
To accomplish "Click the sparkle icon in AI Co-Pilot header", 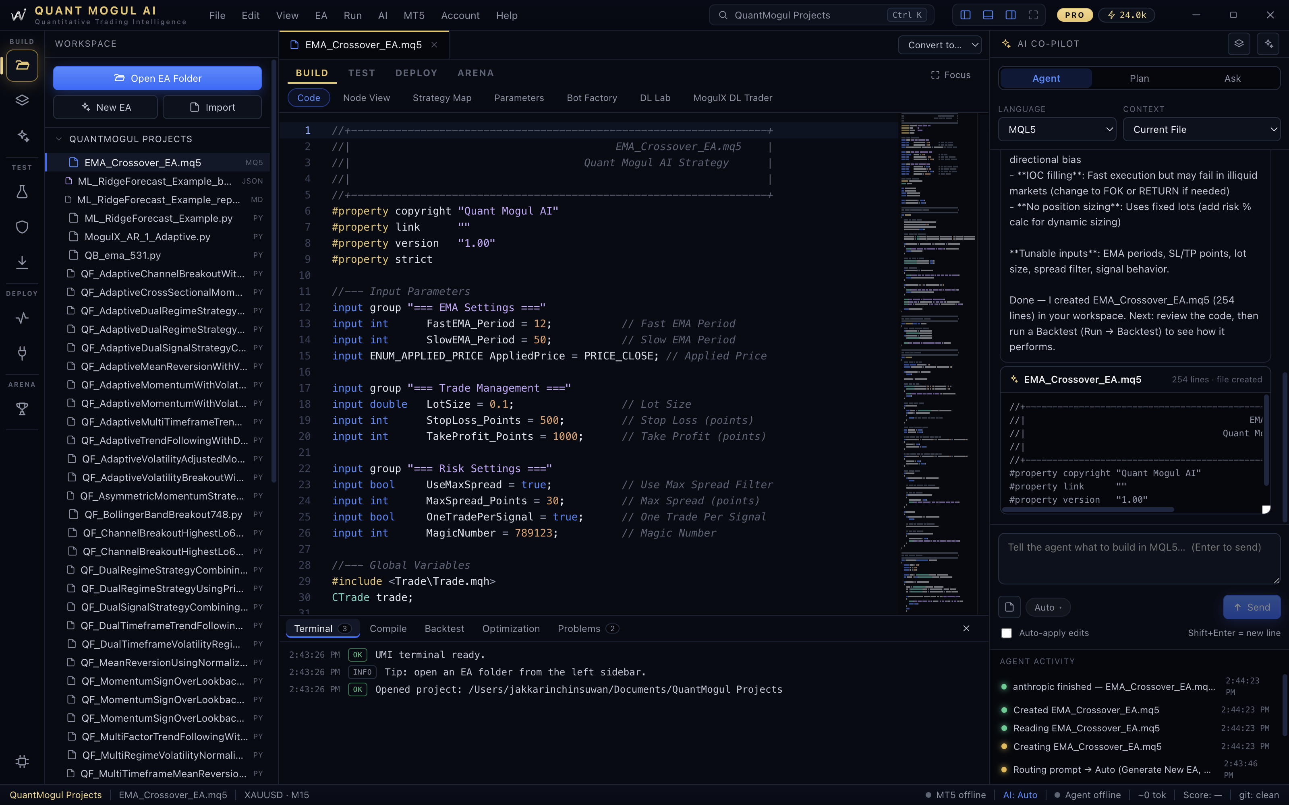I will [1268, 43].
